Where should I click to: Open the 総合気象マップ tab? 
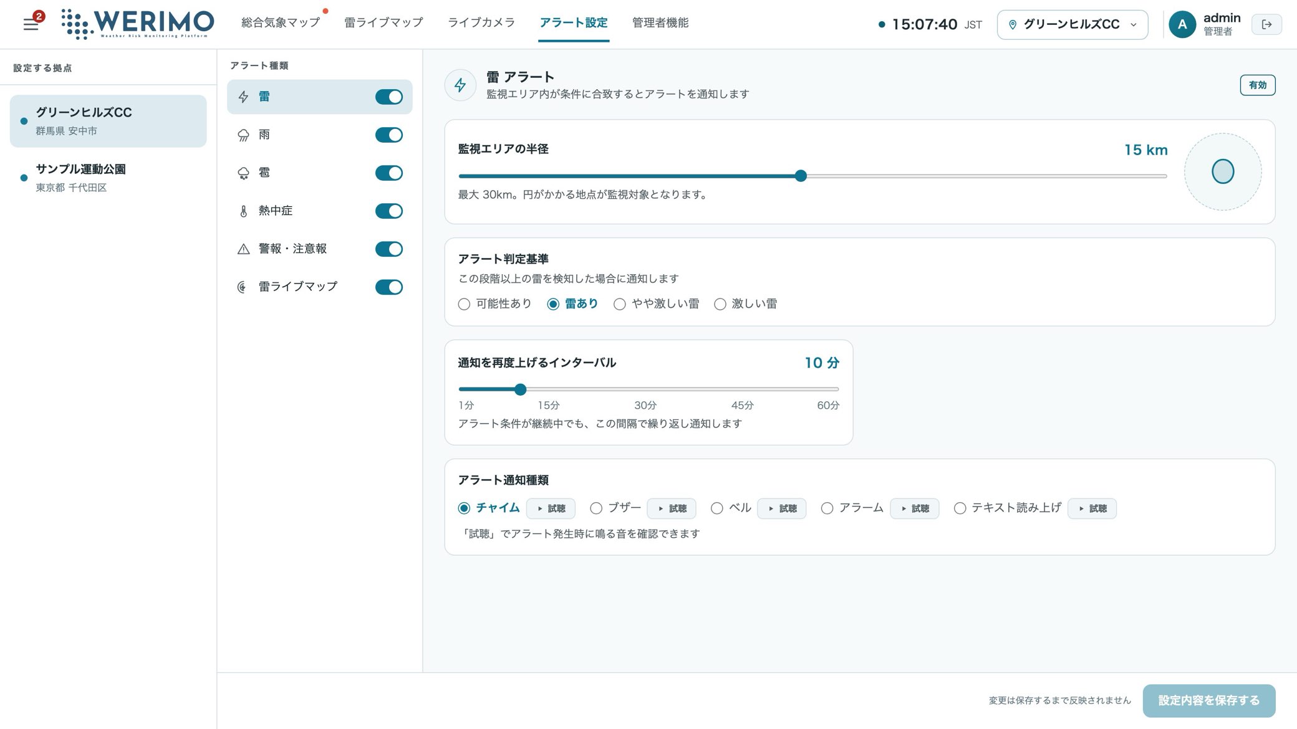tap(281, 23)
